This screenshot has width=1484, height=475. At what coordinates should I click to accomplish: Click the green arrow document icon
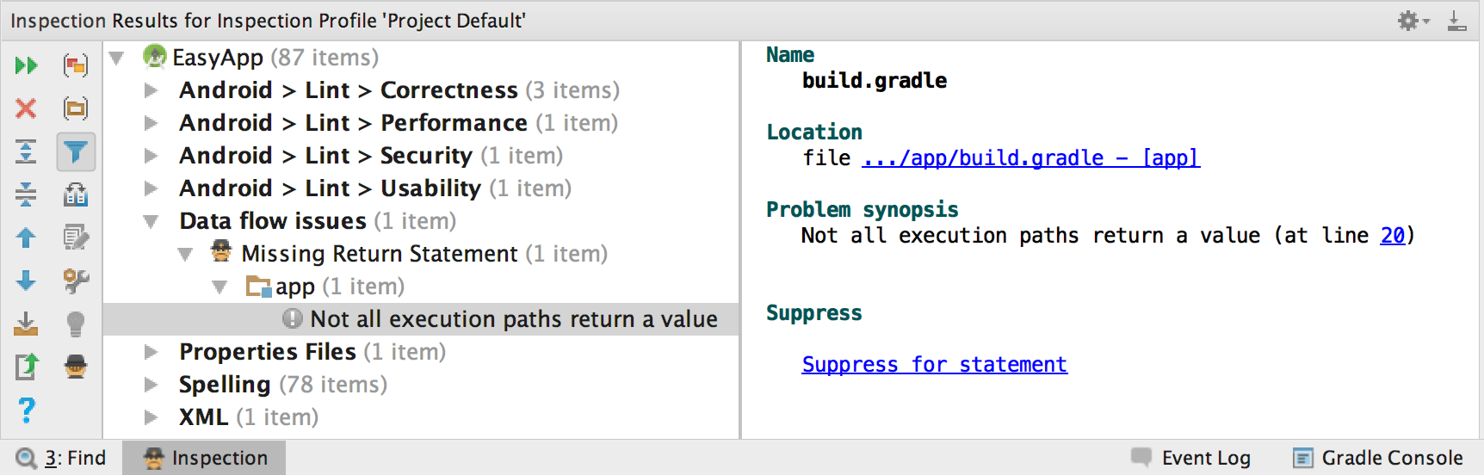27,367
